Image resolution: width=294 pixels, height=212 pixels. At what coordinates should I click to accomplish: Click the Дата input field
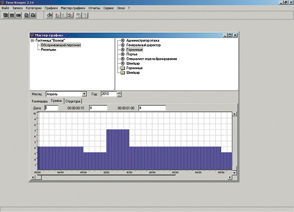point(52,108)
